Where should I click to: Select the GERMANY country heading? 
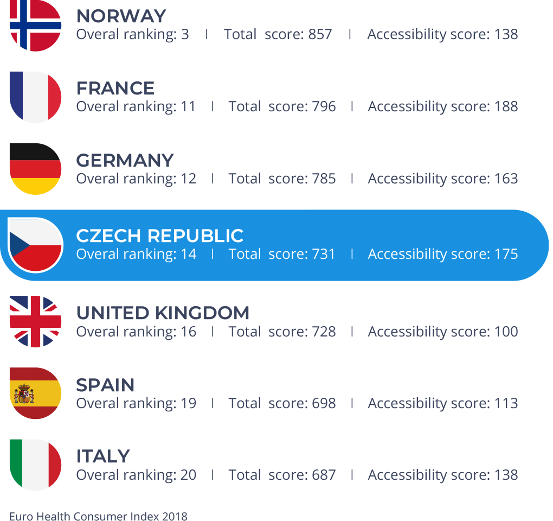click(x=125, y=160)
